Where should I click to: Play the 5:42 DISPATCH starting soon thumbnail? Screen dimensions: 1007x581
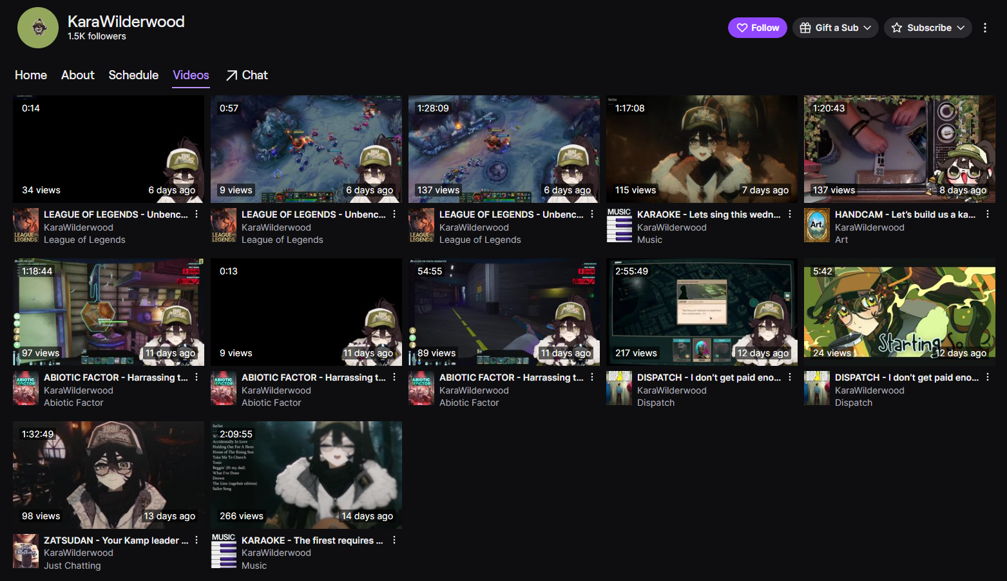[899, 312]
